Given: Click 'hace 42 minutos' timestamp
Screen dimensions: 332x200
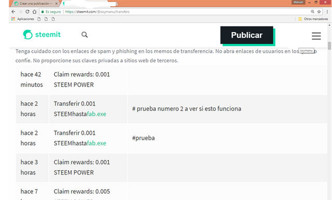Looking at the screenshot, I should pos(32,79).
